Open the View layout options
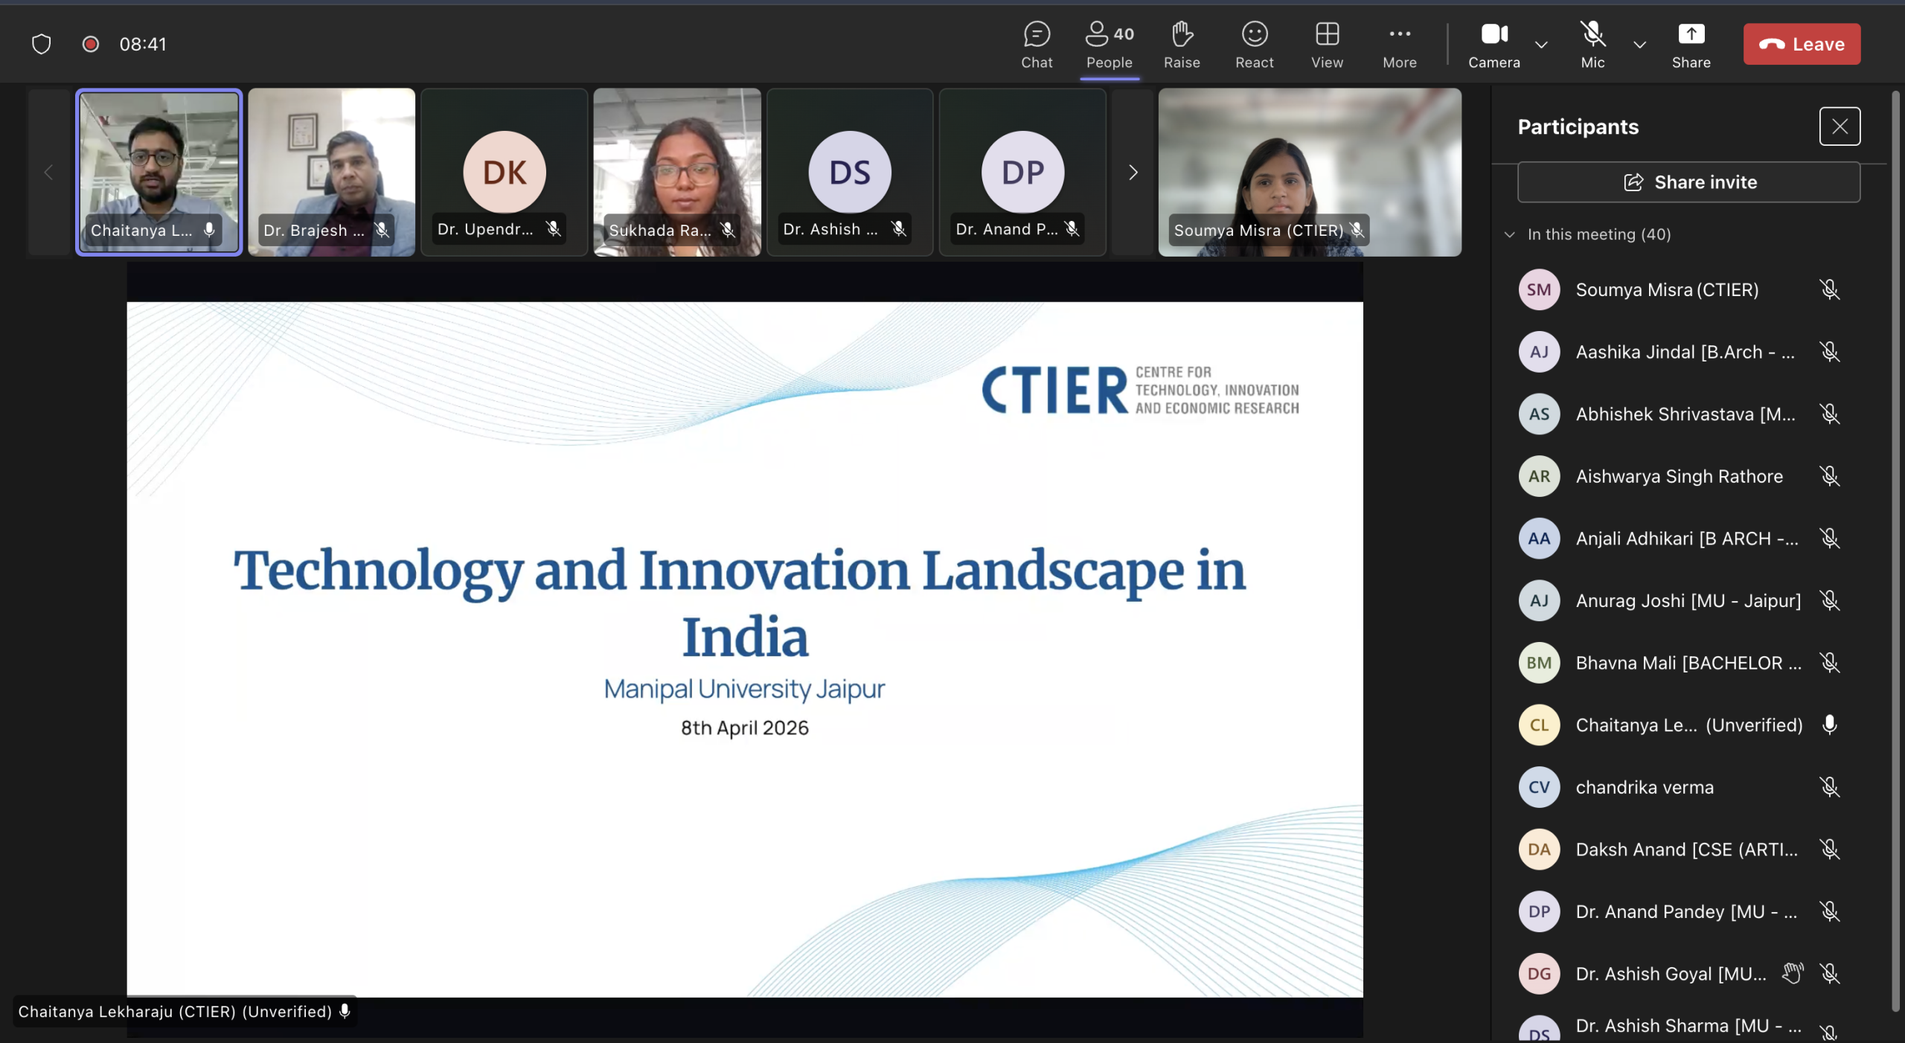This screenshot has width=1905, height=1043. pyautogui.click(x=1327, y=45)
